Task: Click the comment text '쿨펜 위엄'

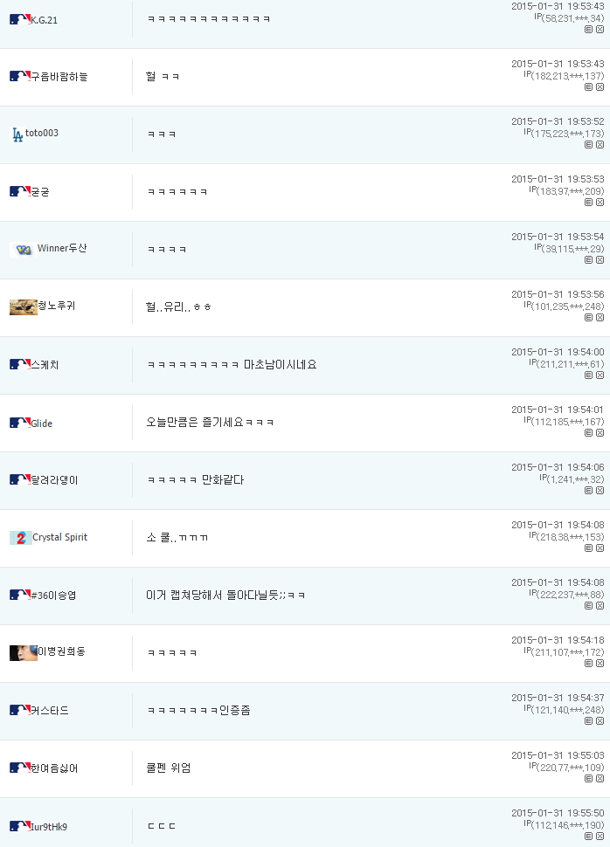Action: click(x=169, y=768)
